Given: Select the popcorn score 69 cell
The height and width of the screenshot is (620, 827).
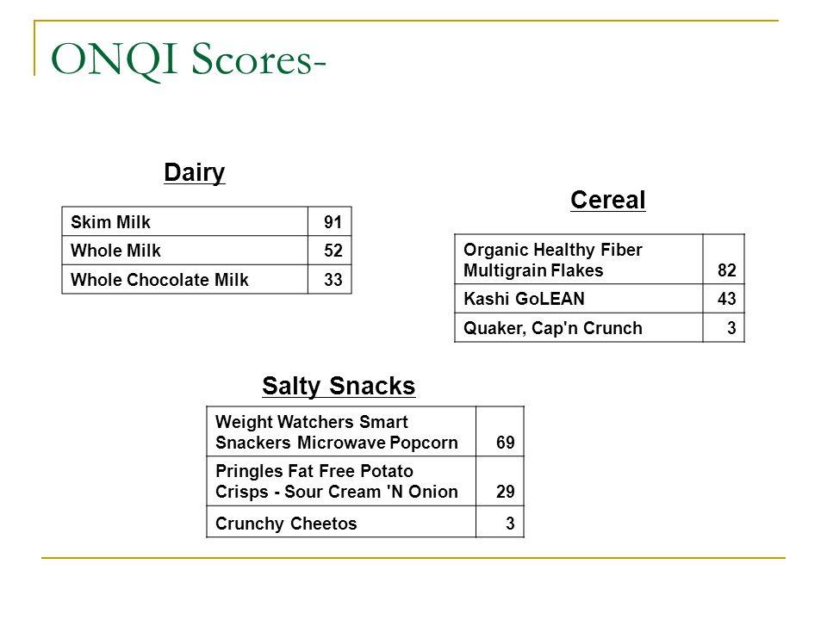Looking at the screenshot, I should tap(500, 431).
